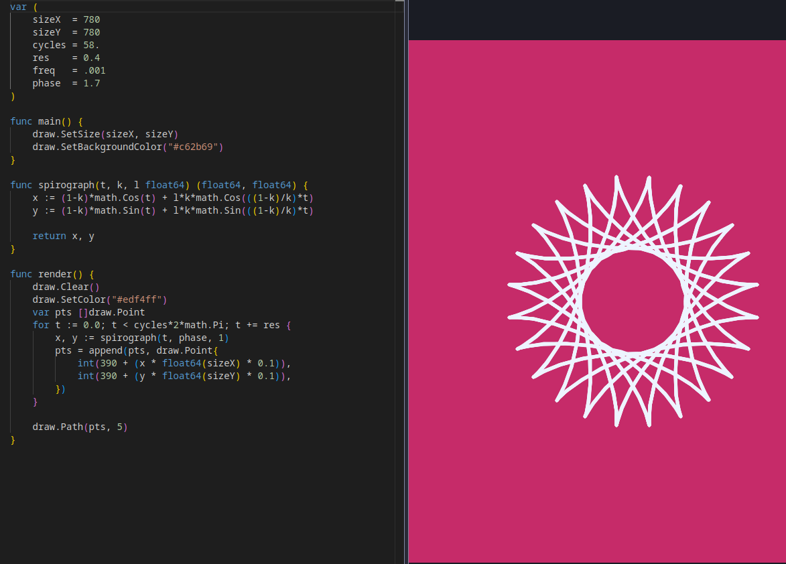Click the draw.Clear() statement

point(66,287)
